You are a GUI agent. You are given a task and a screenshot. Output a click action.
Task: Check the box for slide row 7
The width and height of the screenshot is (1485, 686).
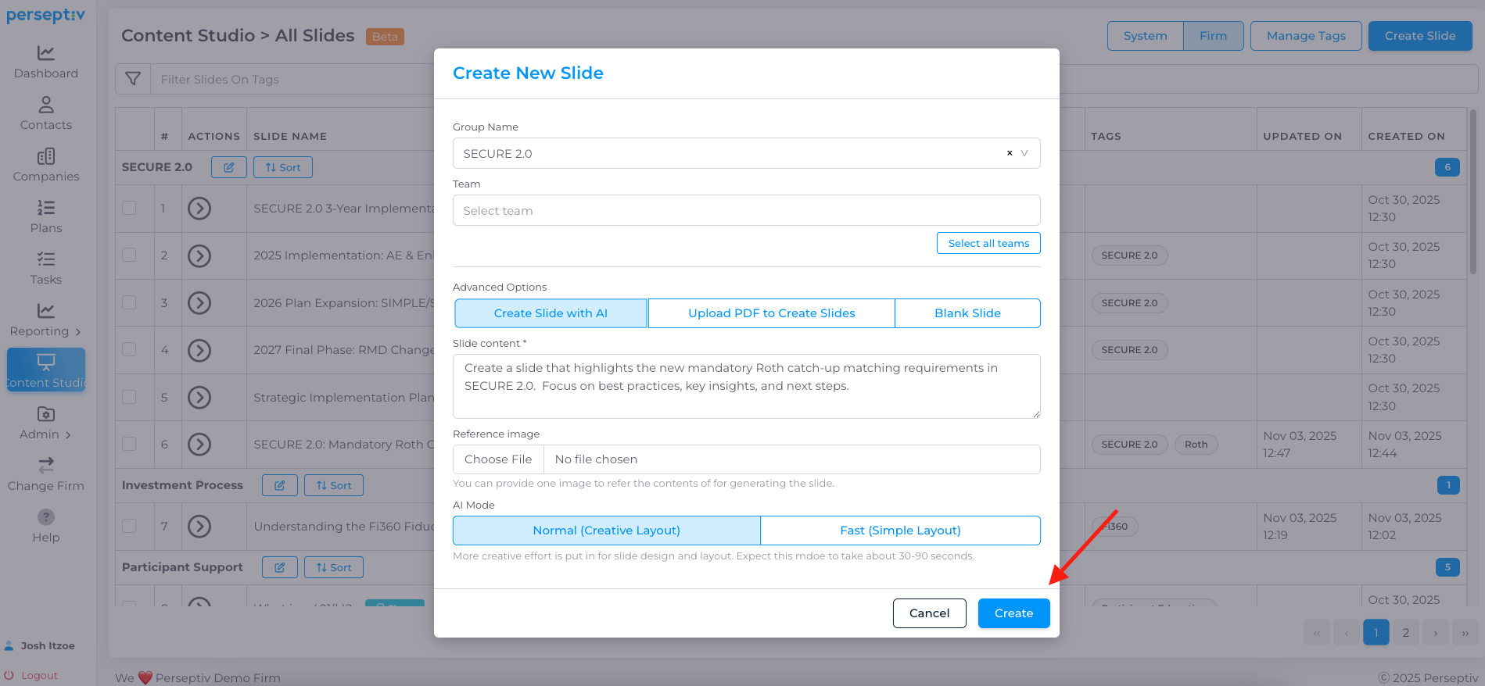[129, 526]
